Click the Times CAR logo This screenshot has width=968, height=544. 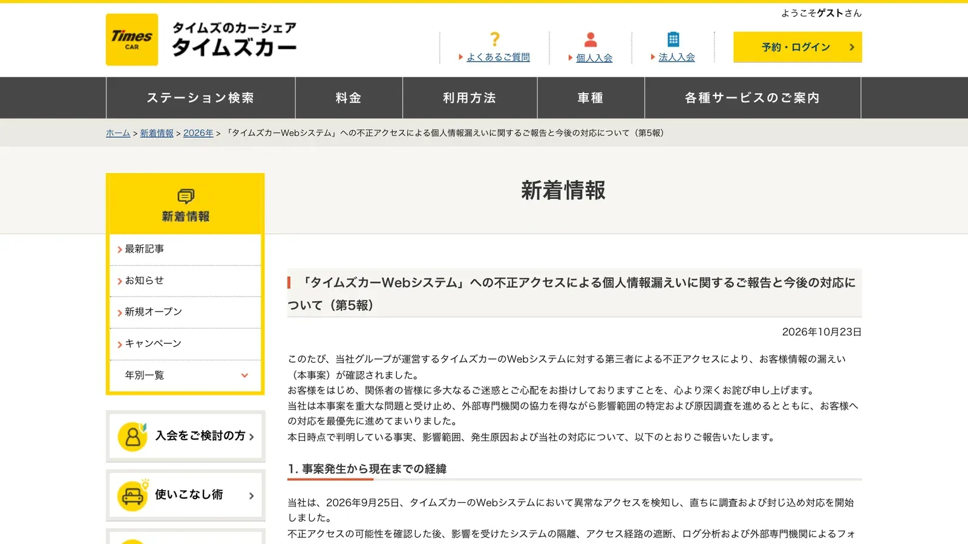pos(132,39)
